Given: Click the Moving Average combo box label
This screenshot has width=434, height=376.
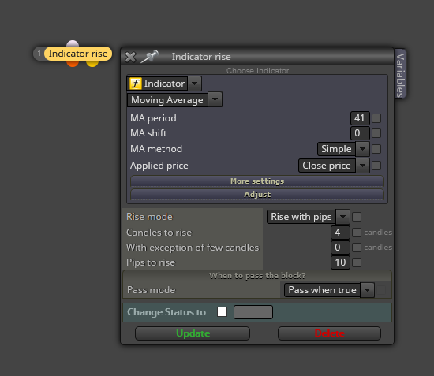Looking at the screenshot, I should pos(167,100).
